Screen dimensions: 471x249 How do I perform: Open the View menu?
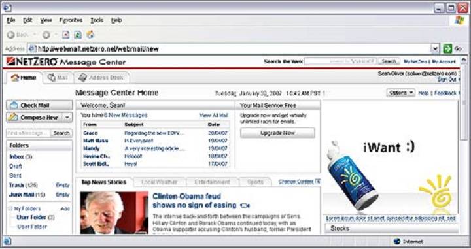pos(46,20)
